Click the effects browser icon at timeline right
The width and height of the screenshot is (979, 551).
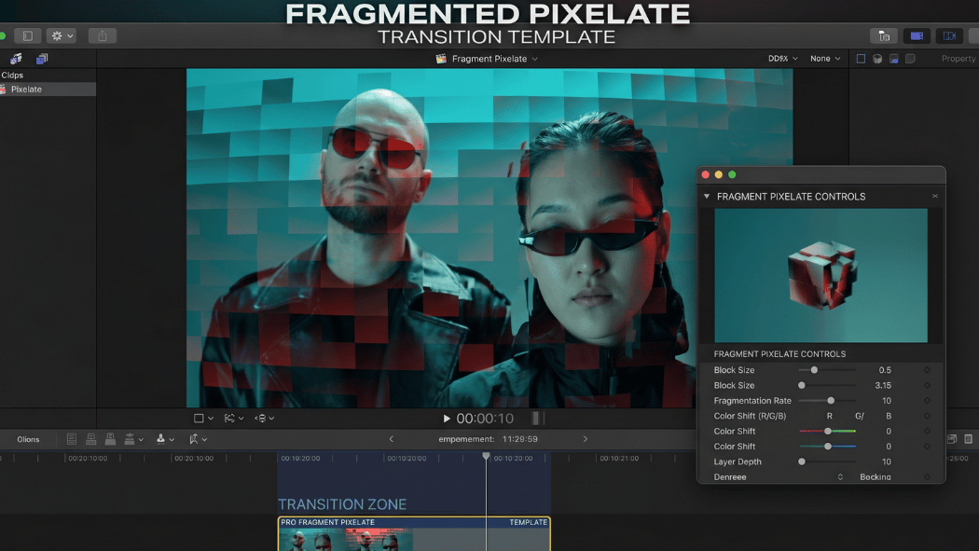click(969, 439)
